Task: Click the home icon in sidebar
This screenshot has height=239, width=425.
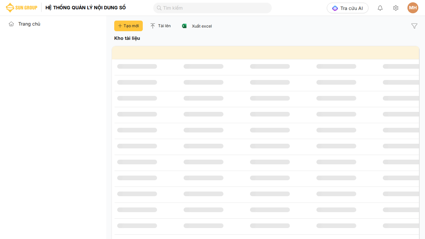Action: [x=11, y=24]
